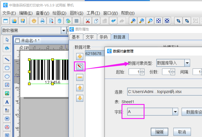Viewport: 202px width, 137px height.
Task: Move data object up with arrow icon
Action: (80, 88)
